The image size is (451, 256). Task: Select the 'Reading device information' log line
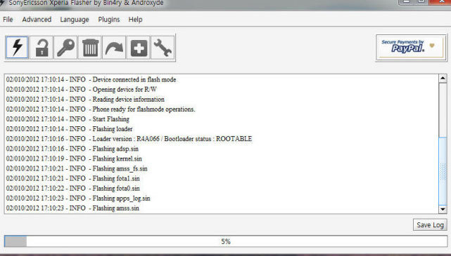(x=85, y=100)
